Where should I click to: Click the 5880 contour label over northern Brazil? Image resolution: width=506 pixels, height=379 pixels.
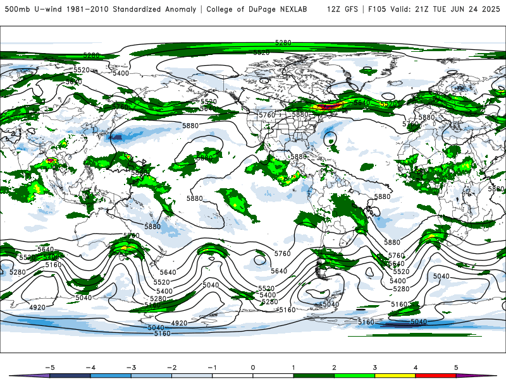click(382, 196)
